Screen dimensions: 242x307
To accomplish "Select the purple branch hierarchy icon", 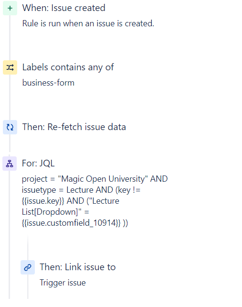I will (x=10, y=164).
